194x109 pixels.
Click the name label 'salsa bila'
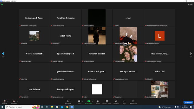tap(24, 79)
